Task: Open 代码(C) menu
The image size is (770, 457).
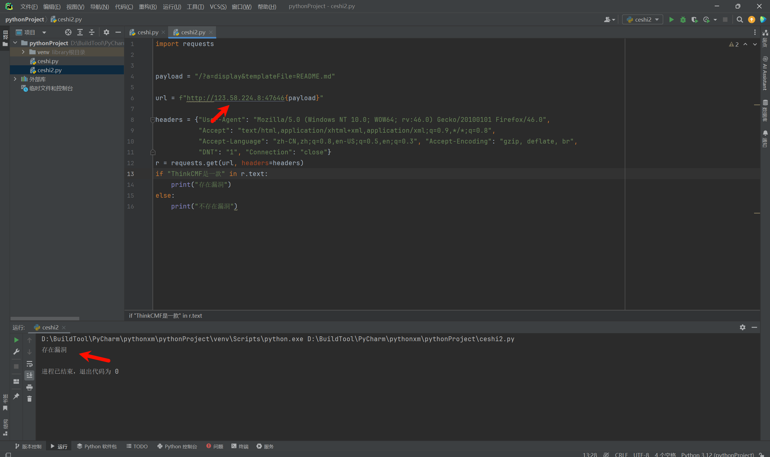Action: click(124, 6)
